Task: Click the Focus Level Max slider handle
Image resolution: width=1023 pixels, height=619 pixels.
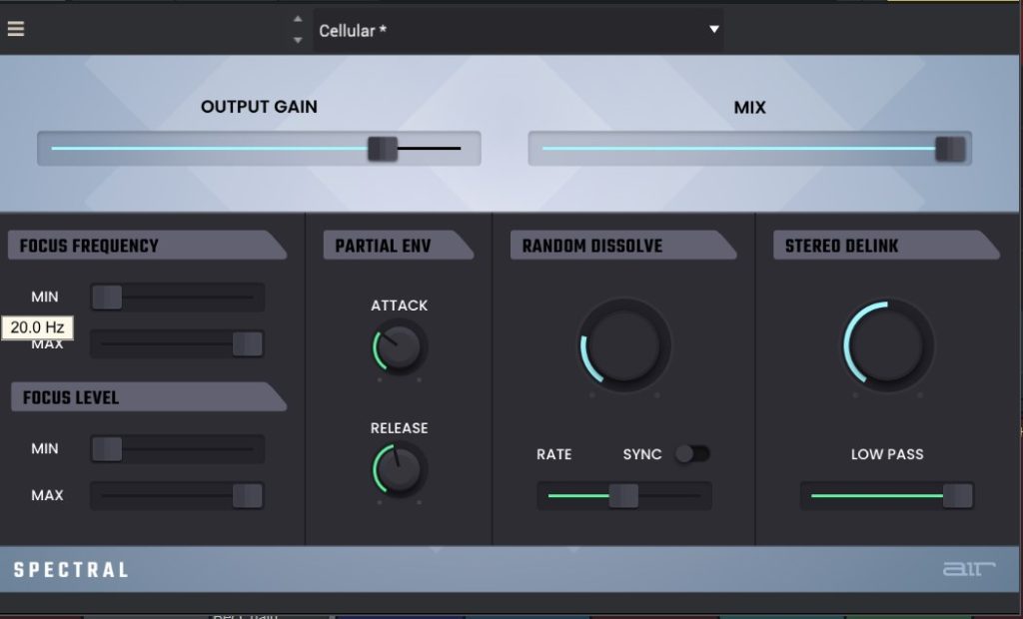Action: (247, 495)
